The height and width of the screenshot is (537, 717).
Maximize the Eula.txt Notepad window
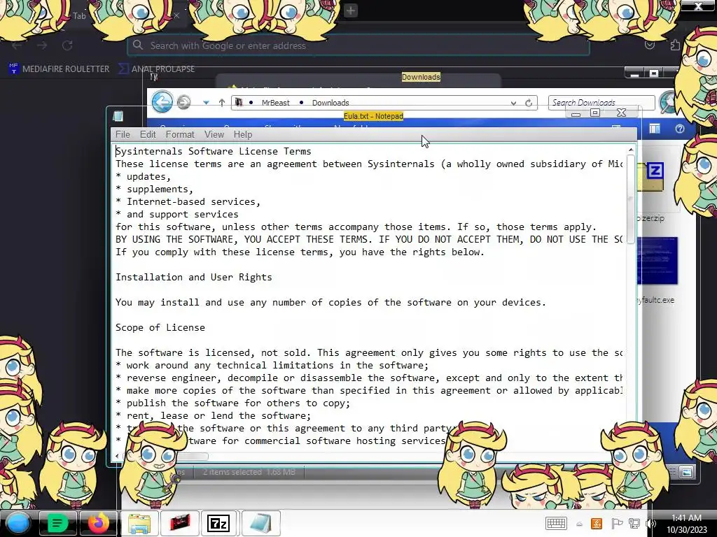click(x=595, y=113)
